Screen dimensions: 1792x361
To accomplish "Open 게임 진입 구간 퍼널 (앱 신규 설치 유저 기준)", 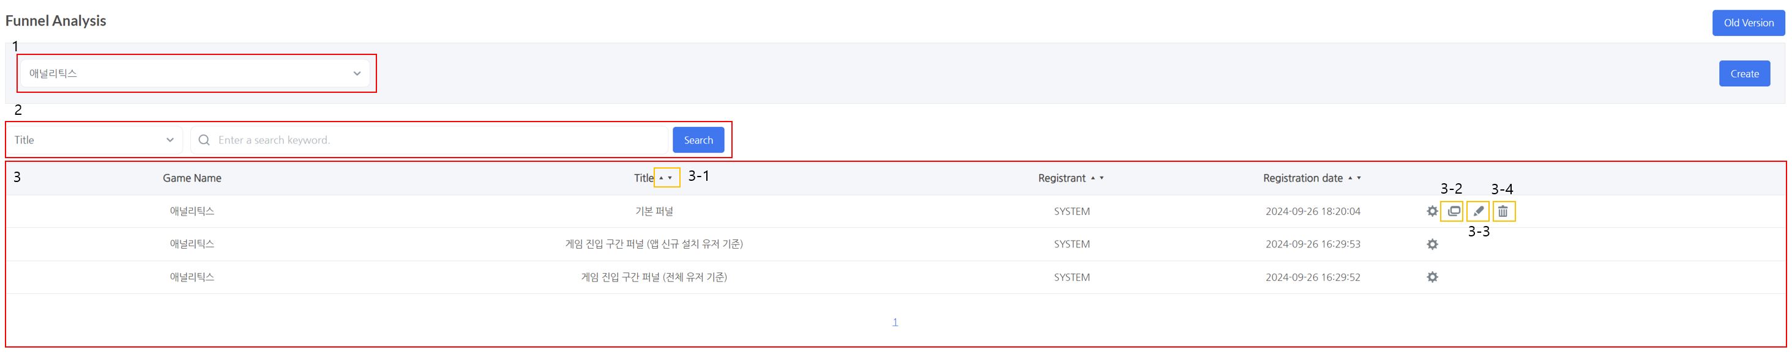I will tap(654, 244).
